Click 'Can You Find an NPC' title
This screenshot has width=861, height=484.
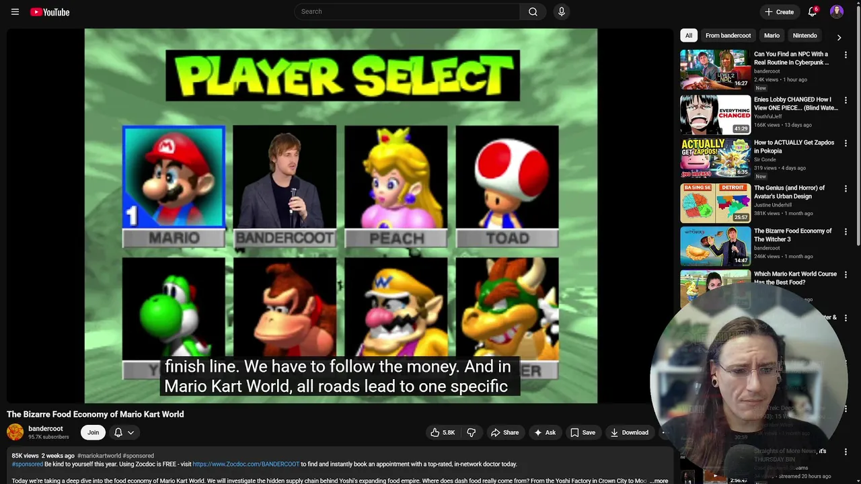coord(791,58)
